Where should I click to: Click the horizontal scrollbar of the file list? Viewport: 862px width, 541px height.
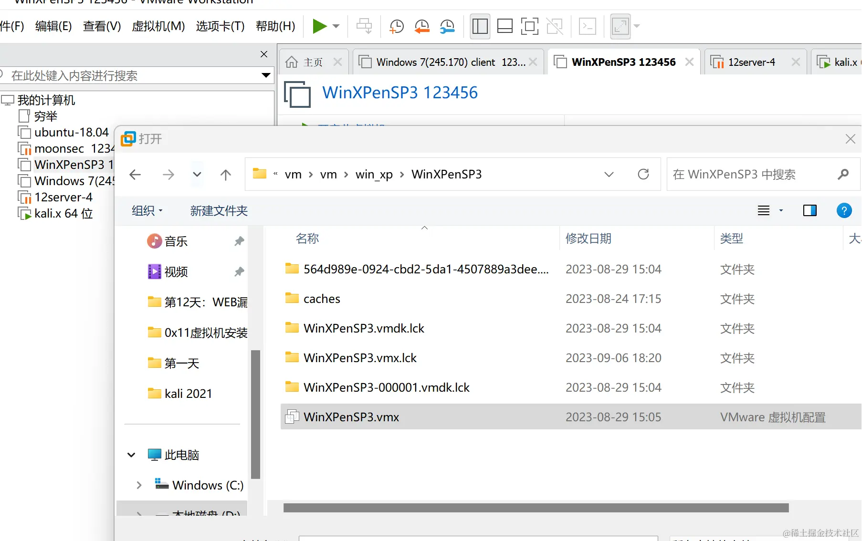[536, 508]
